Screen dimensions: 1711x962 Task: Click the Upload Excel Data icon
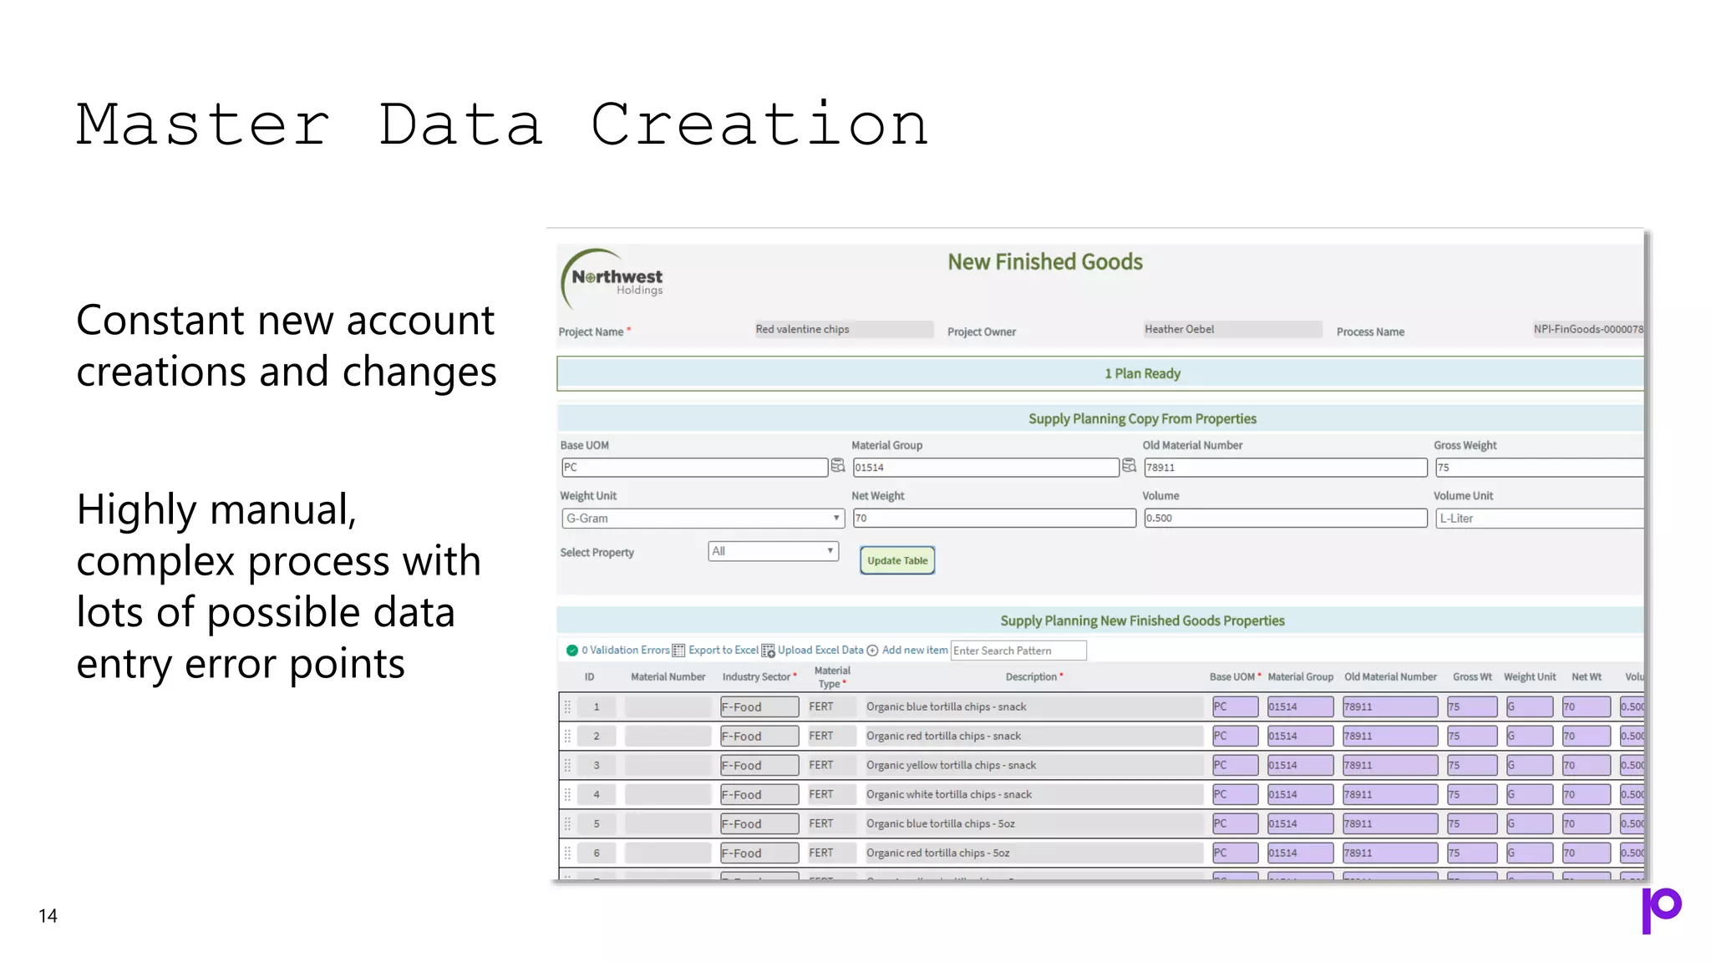pos(768,651)
